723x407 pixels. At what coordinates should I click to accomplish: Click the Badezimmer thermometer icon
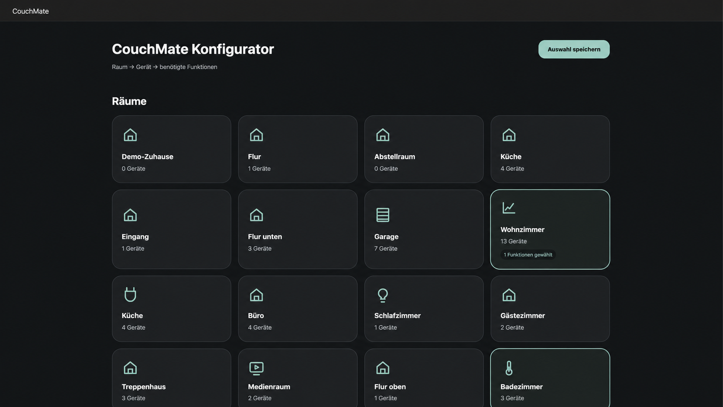coord(509,368)
